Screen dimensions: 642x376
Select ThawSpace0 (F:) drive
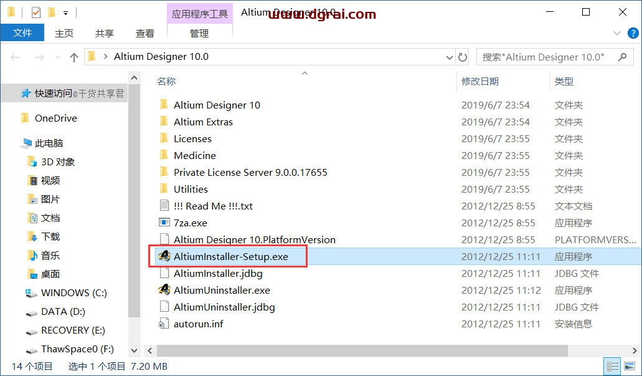[x=77, y=349]
